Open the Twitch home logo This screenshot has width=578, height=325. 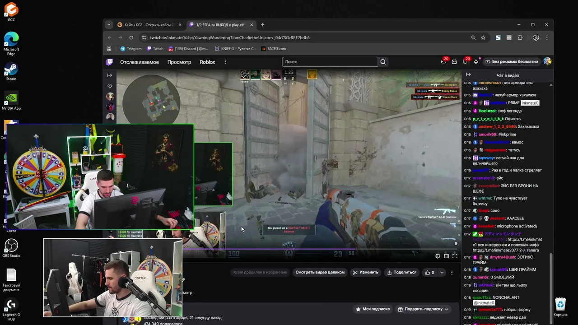point(109,62)
